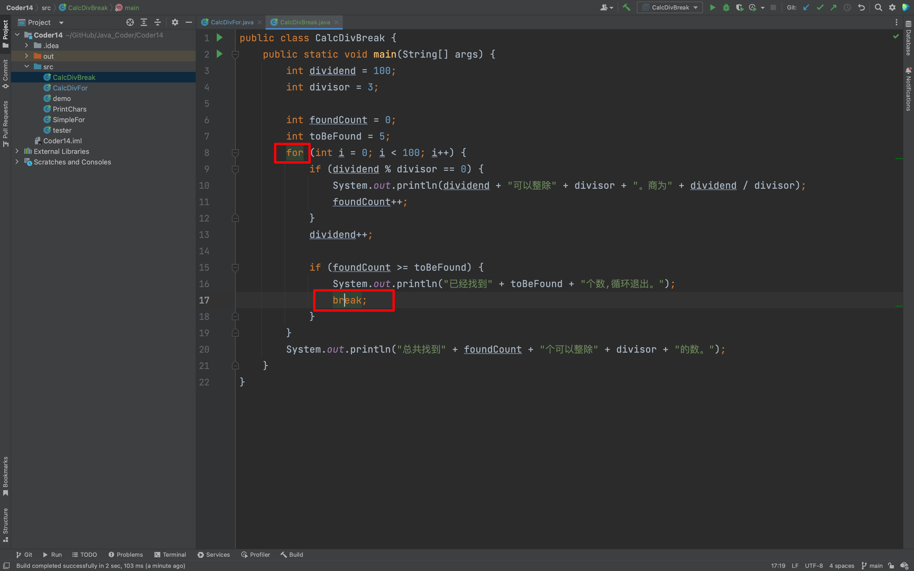Fold the if block at line 15
This screenshot has height=571, width=914.
tap(235, 267)
